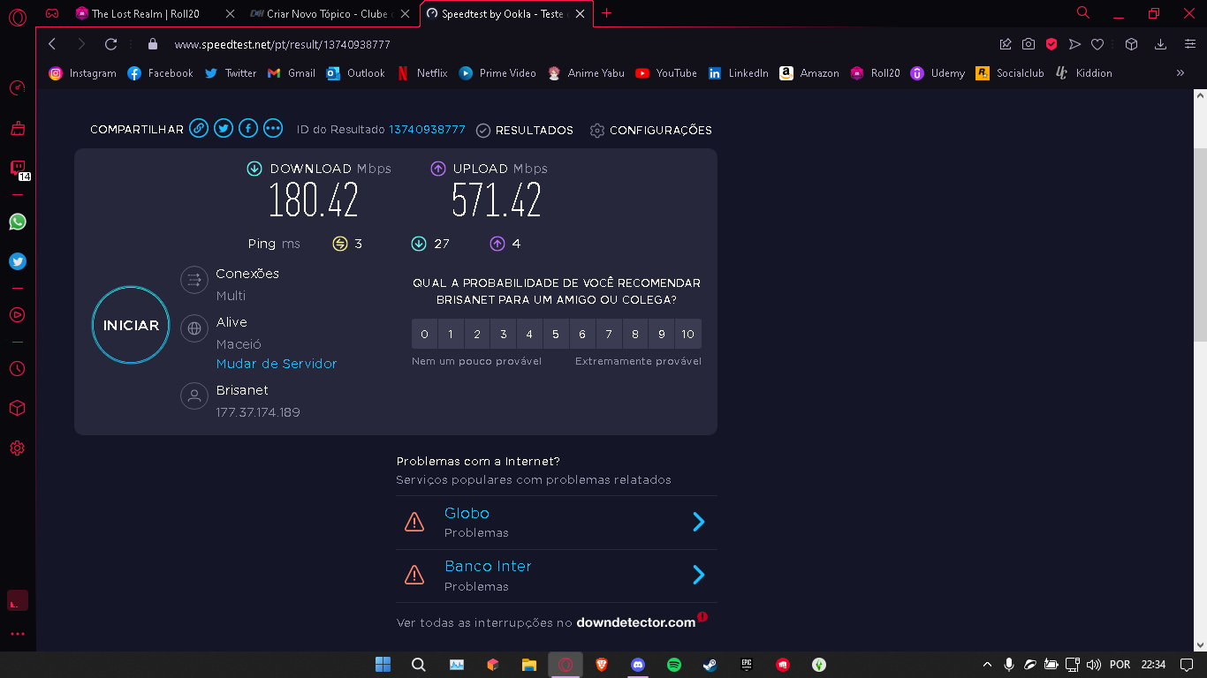The width and height of the screenshot is (1207, 678).
Task: Open Easy Setup sliders icon
Action: point(1189,44)
